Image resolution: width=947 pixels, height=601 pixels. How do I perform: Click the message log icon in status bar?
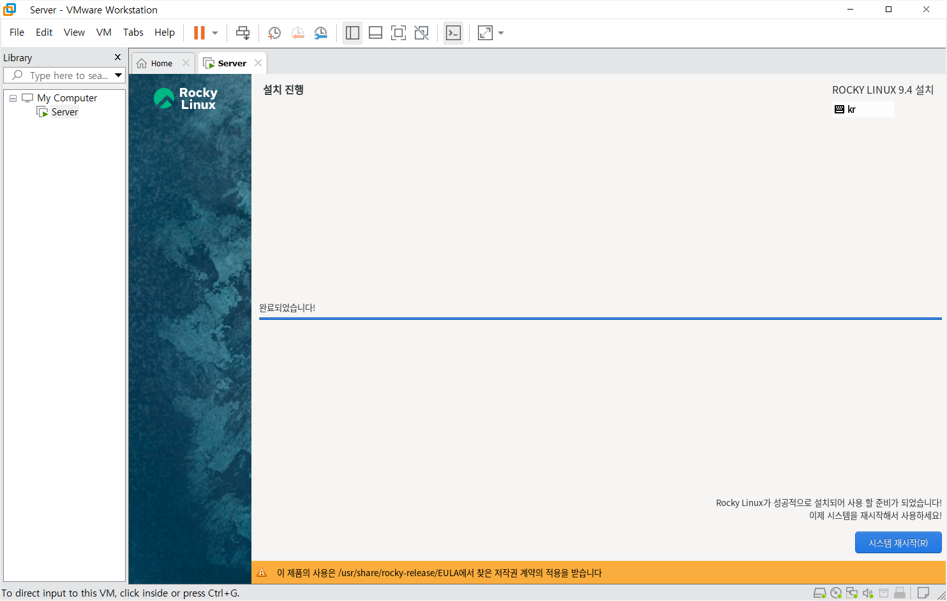pyautogui.click(x=923, y=593)
